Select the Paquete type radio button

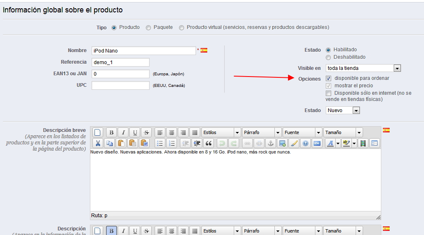[x=148, y=28]
